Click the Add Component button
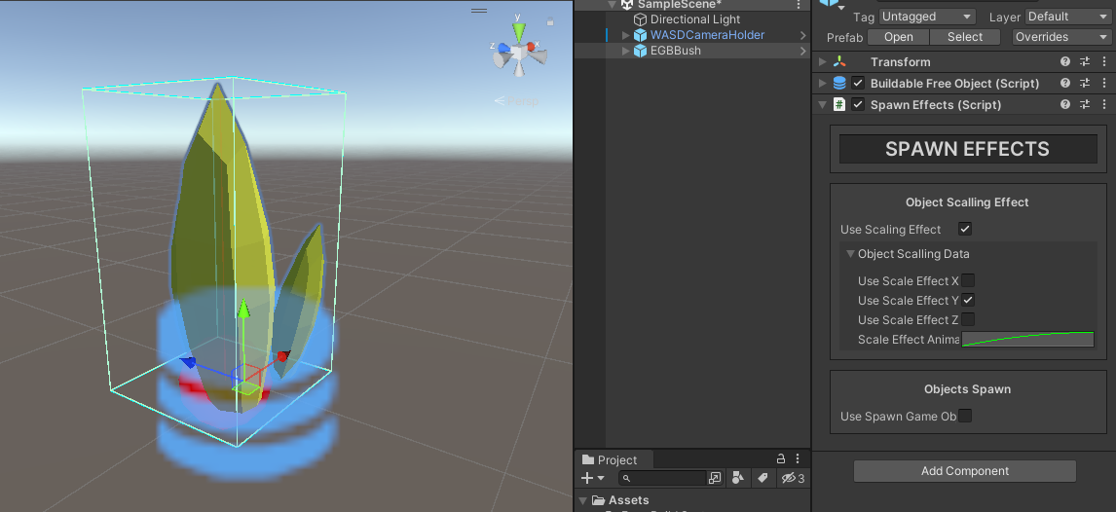 (x=965, y=471)
